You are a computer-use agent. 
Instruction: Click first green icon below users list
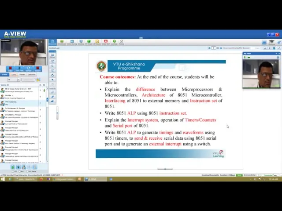pyautogui.click(x=13, y=167)
